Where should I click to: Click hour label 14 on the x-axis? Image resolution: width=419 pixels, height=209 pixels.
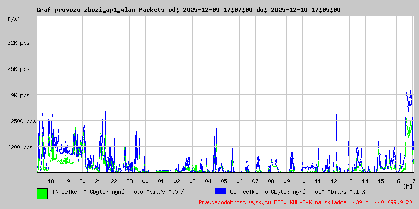point(365,181)
